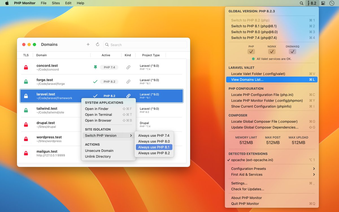Image resolution: width=339 pixels, height=212 pixels.
Task: Toggle the NGINX service checkbox
Action: [271, 52]
